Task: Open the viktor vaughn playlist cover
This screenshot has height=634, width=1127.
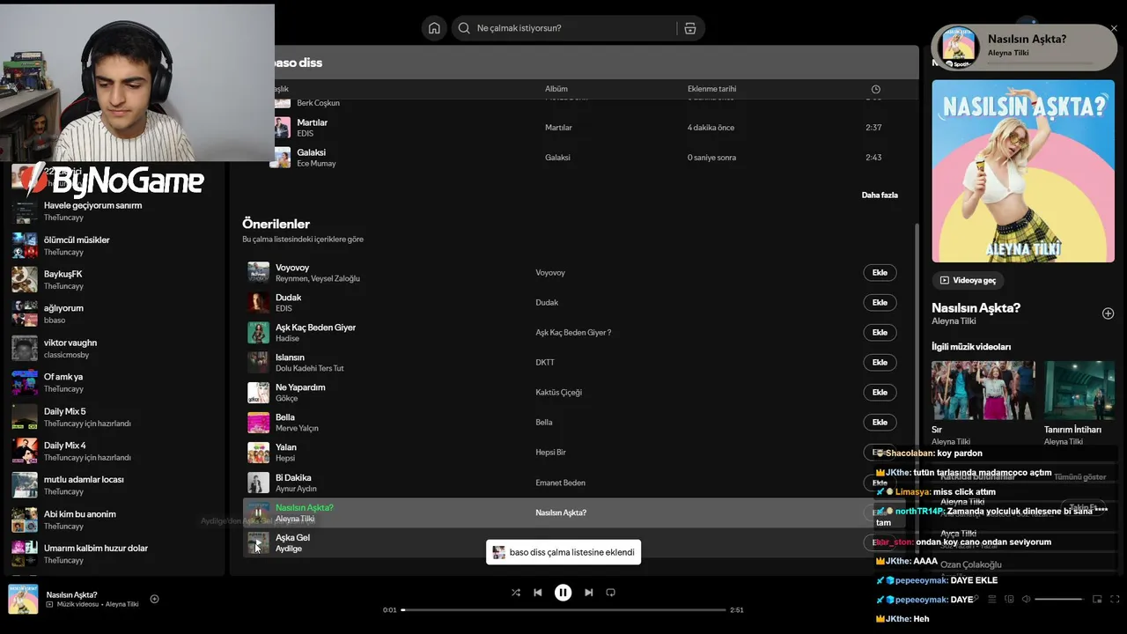Action: [x=25, y=348]
